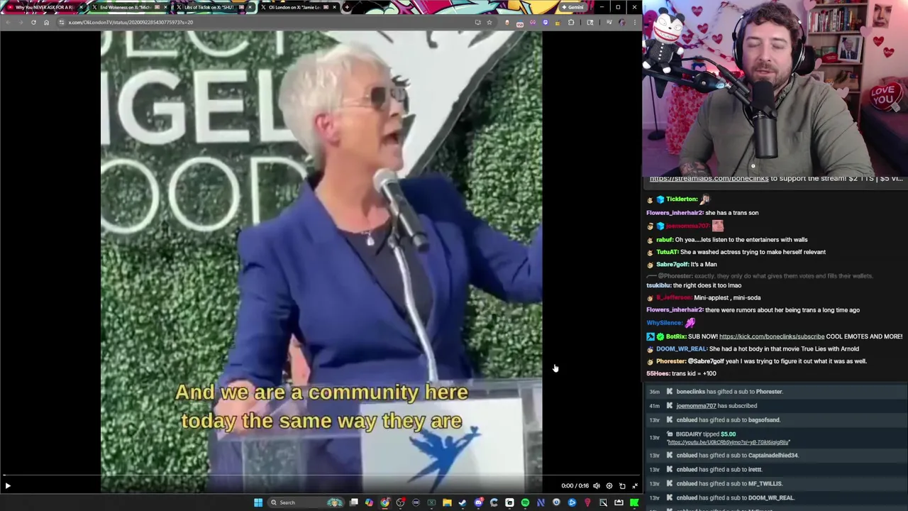Open the Chrome profile avatar
908x511 pixels.
point(622,22)
